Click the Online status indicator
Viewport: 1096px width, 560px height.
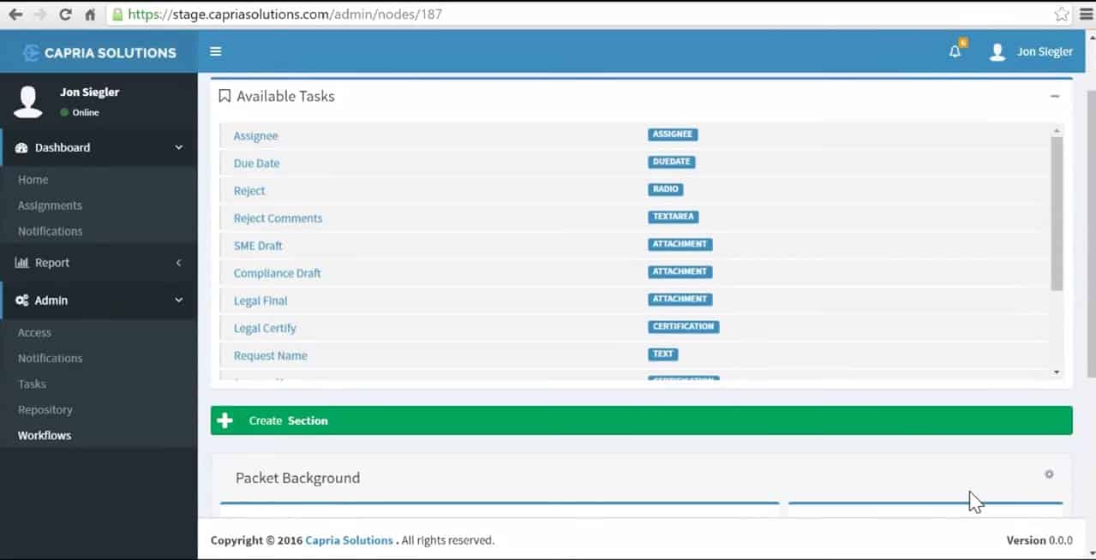tap(80, 112)
